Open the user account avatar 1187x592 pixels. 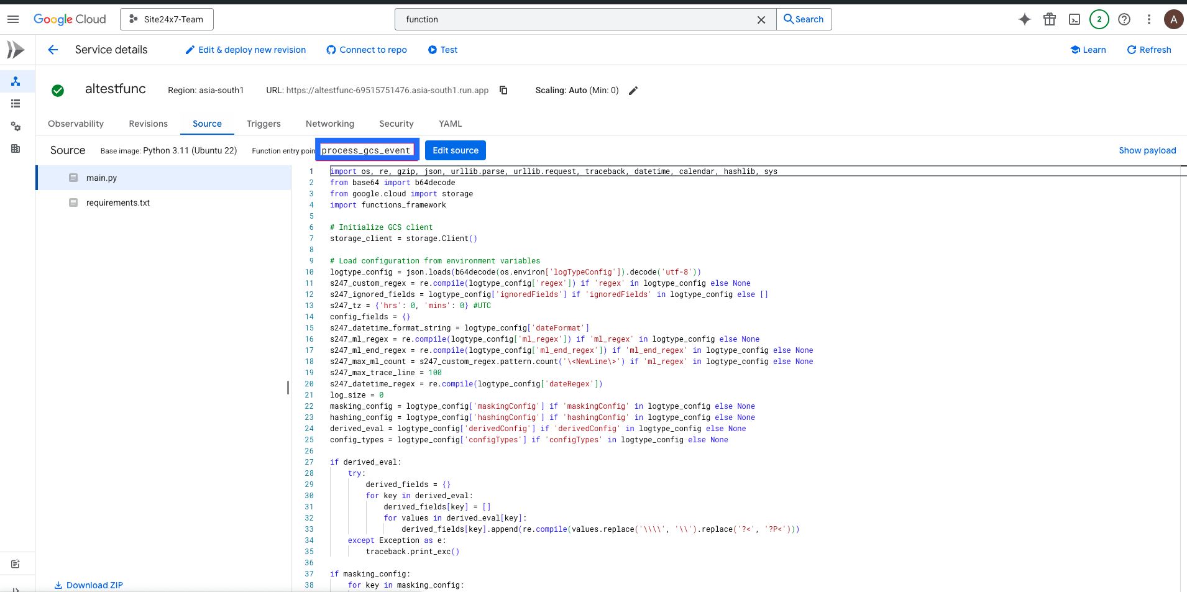click(x=1173, y=19)
